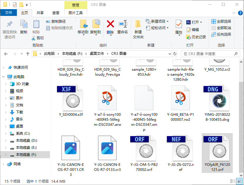
Task: Click Invert Selection button
Action: coord(221,34)
